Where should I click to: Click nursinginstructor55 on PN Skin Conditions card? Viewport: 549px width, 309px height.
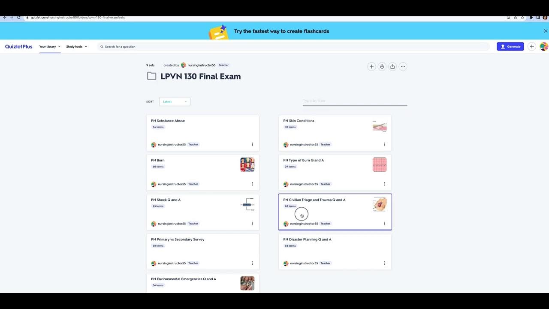click(x=304, y=145)
